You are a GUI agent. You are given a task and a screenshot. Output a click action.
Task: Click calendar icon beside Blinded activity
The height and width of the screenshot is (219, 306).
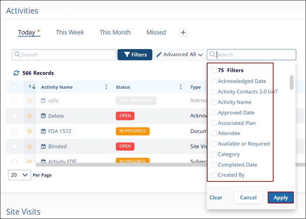click(x=43, y=146)
